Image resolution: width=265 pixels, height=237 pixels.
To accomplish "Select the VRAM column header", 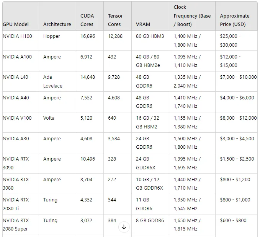I will pos(143,24).
